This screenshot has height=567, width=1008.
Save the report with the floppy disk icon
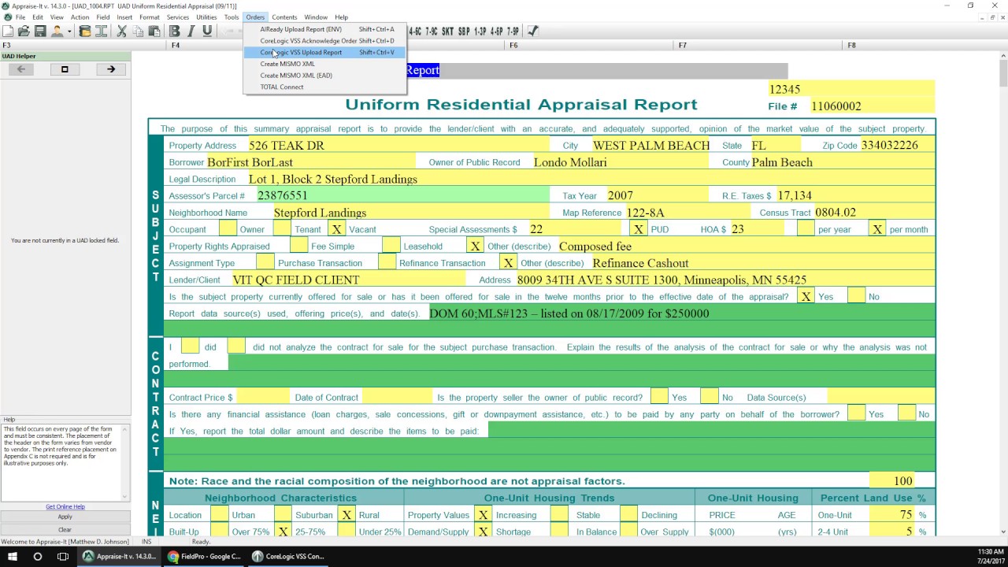click(39, 31)
